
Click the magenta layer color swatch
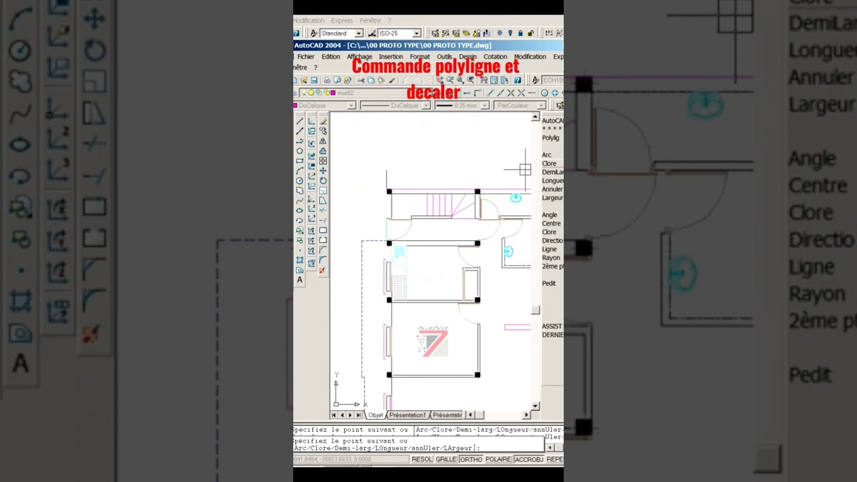(x=333, y=93)
